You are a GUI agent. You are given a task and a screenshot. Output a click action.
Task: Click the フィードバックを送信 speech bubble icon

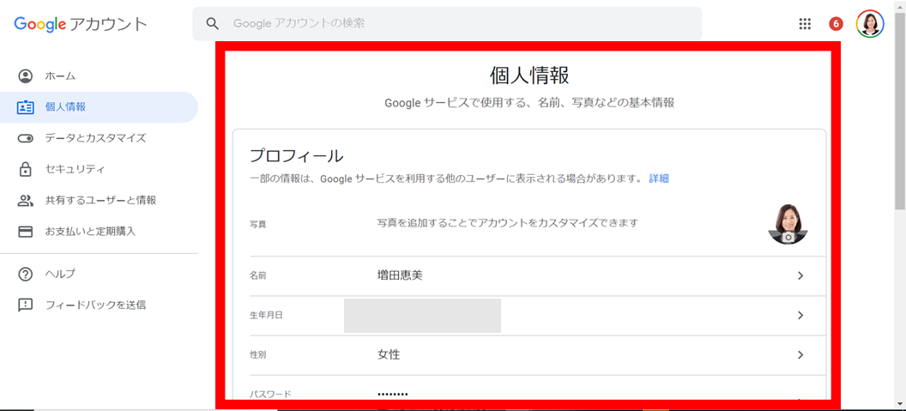(x=26, y=305)
